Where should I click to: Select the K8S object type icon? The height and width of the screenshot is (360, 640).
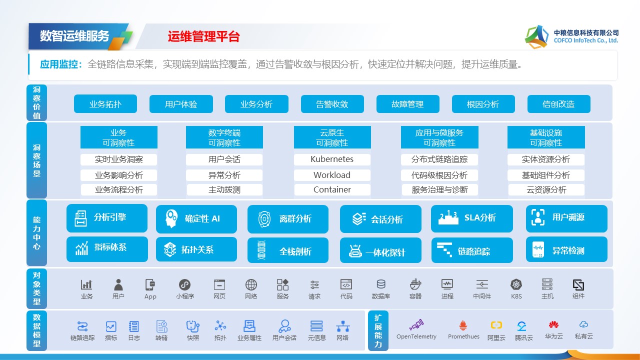coord(516,285)
